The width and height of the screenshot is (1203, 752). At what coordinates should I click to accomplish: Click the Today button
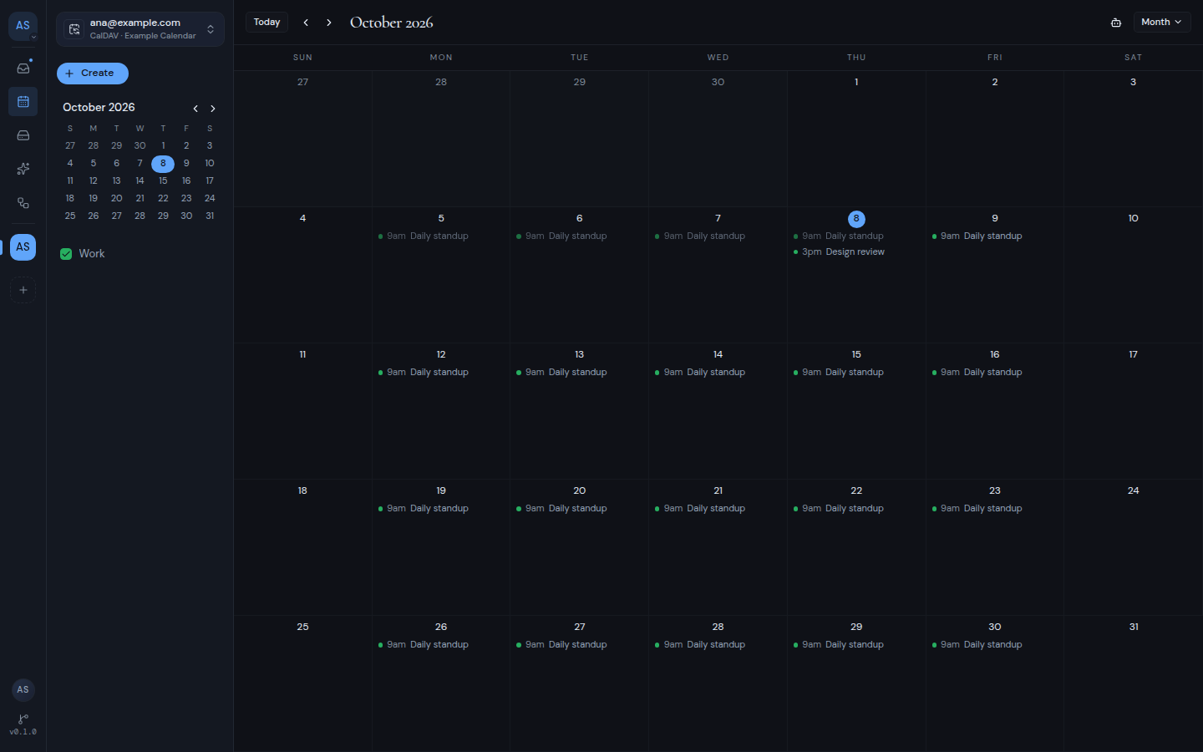tap(267, 23)
